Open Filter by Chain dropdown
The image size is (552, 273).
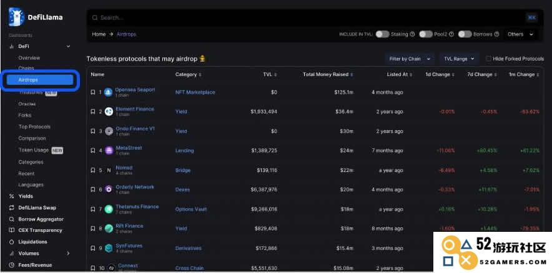coord(410,59)
